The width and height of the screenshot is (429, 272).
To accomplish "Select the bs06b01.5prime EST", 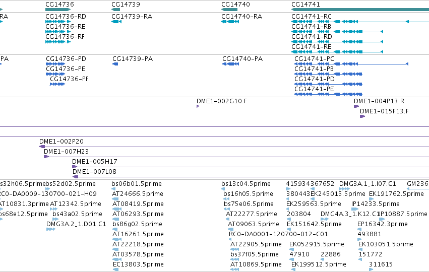I will point(113,189).
